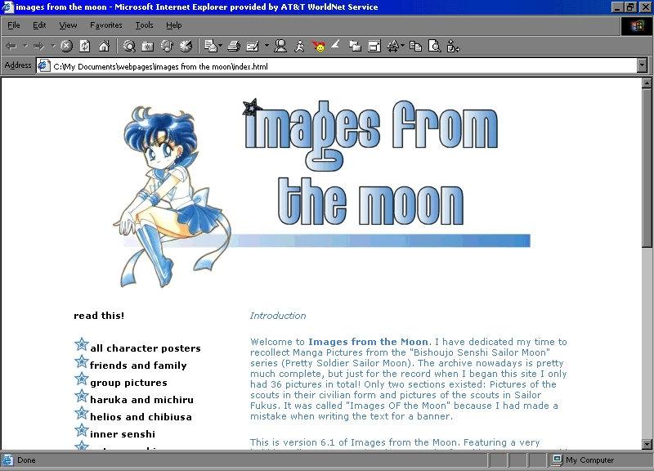Screen dimensions: 654x471
Task: Open the 'read this!' link
Action: click(99, 316)
